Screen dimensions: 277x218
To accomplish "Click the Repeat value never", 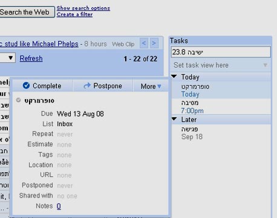I will pos(65,134).
